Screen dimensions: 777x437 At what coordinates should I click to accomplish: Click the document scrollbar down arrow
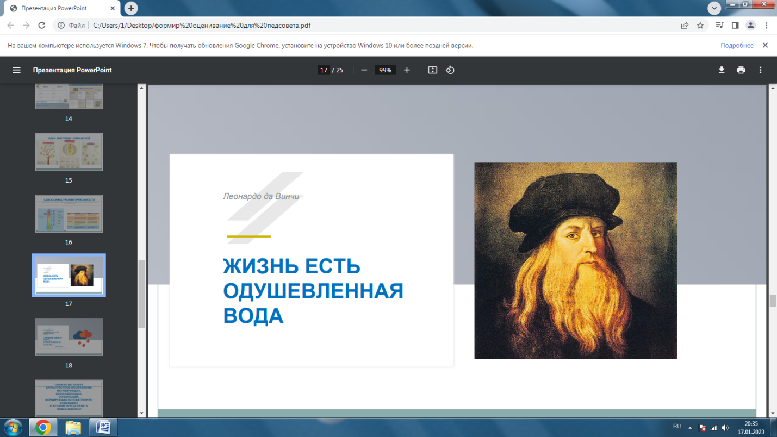click(773, 413)
